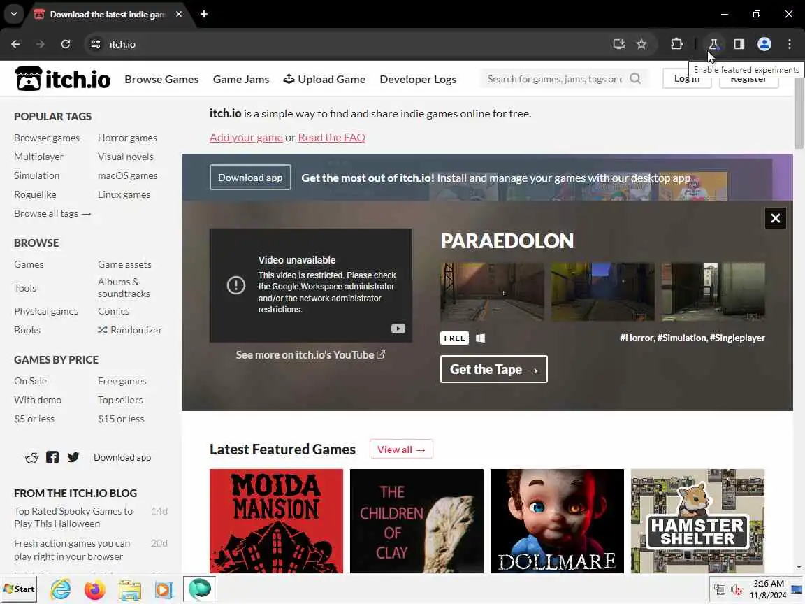Open Dollmare game thumbnail

click(x=557, y=521)
